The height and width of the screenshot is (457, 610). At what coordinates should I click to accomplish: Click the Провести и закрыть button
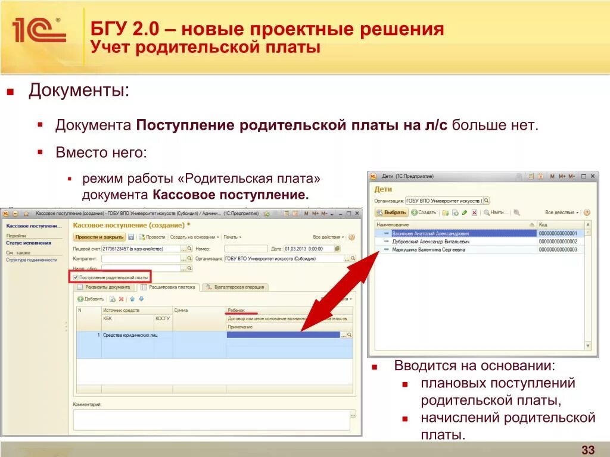point(99,237)
